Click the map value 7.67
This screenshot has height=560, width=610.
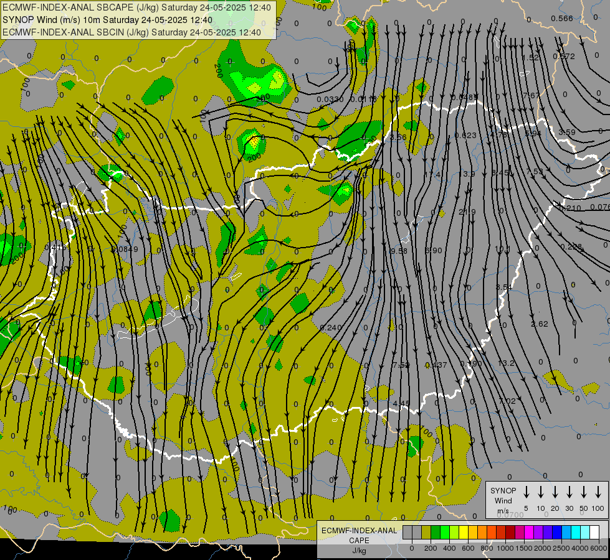531,95
